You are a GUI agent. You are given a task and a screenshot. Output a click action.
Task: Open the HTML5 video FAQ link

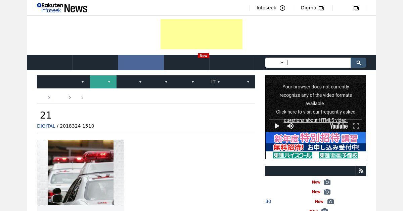point(316,116)
